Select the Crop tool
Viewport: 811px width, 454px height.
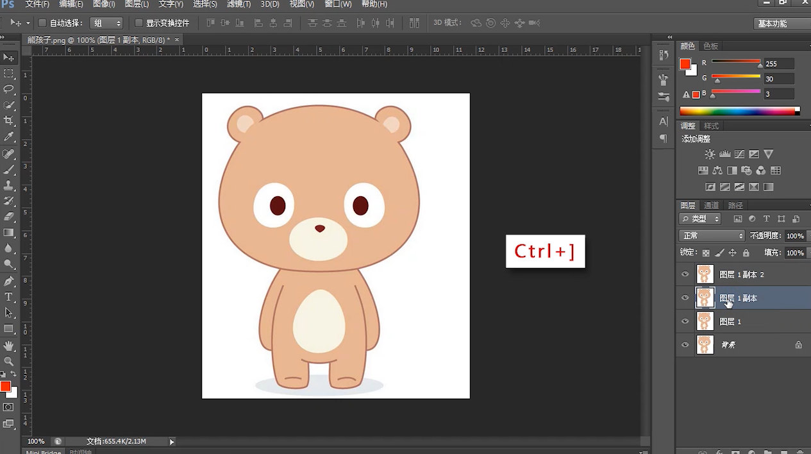(x=9, y=121)
